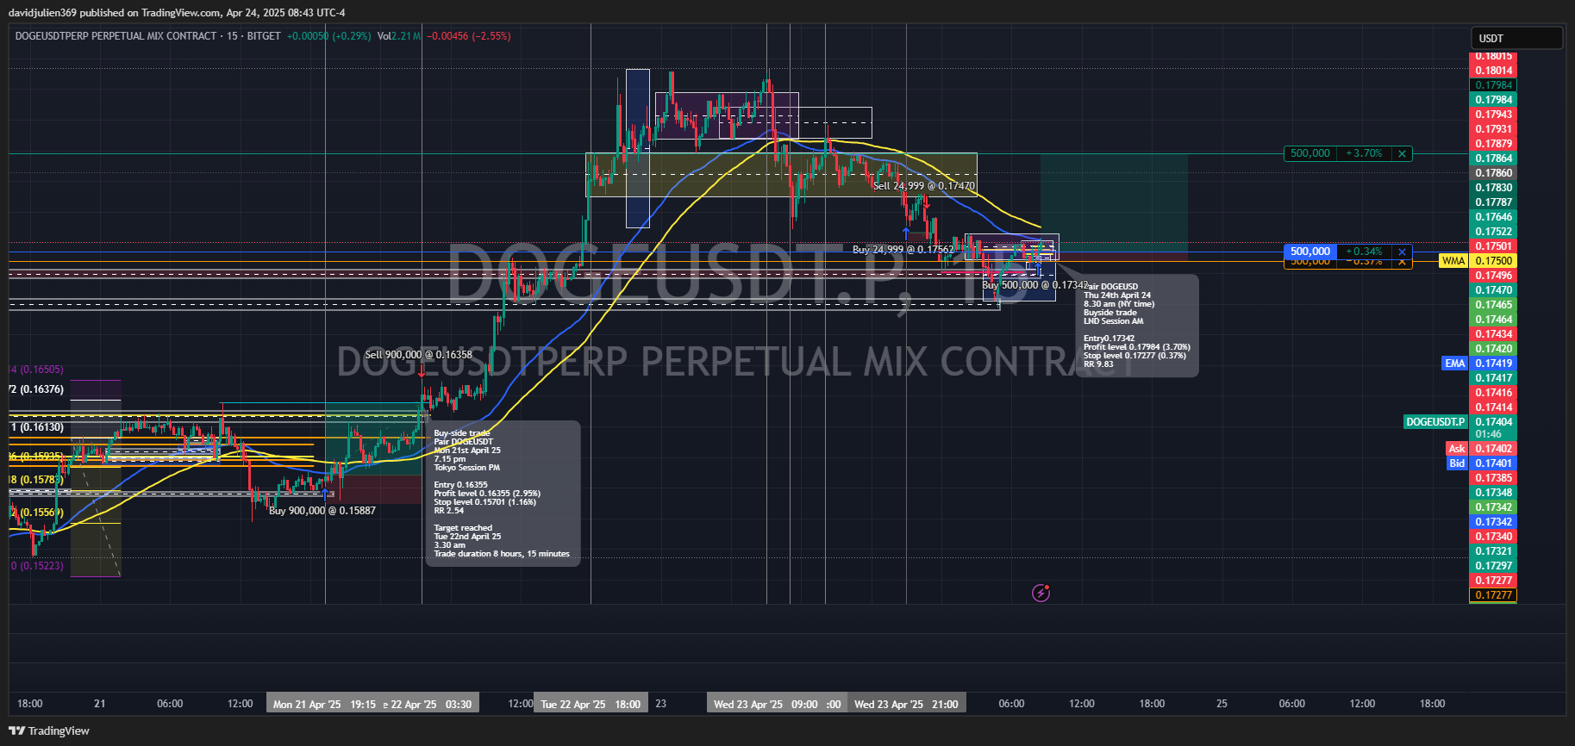Click the +0.00050 (+0.29%) price change value
Screen dimensions: 1575x746
[328, 36]
